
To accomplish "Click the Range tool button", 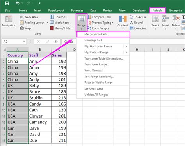I will (x=82, y=22).
